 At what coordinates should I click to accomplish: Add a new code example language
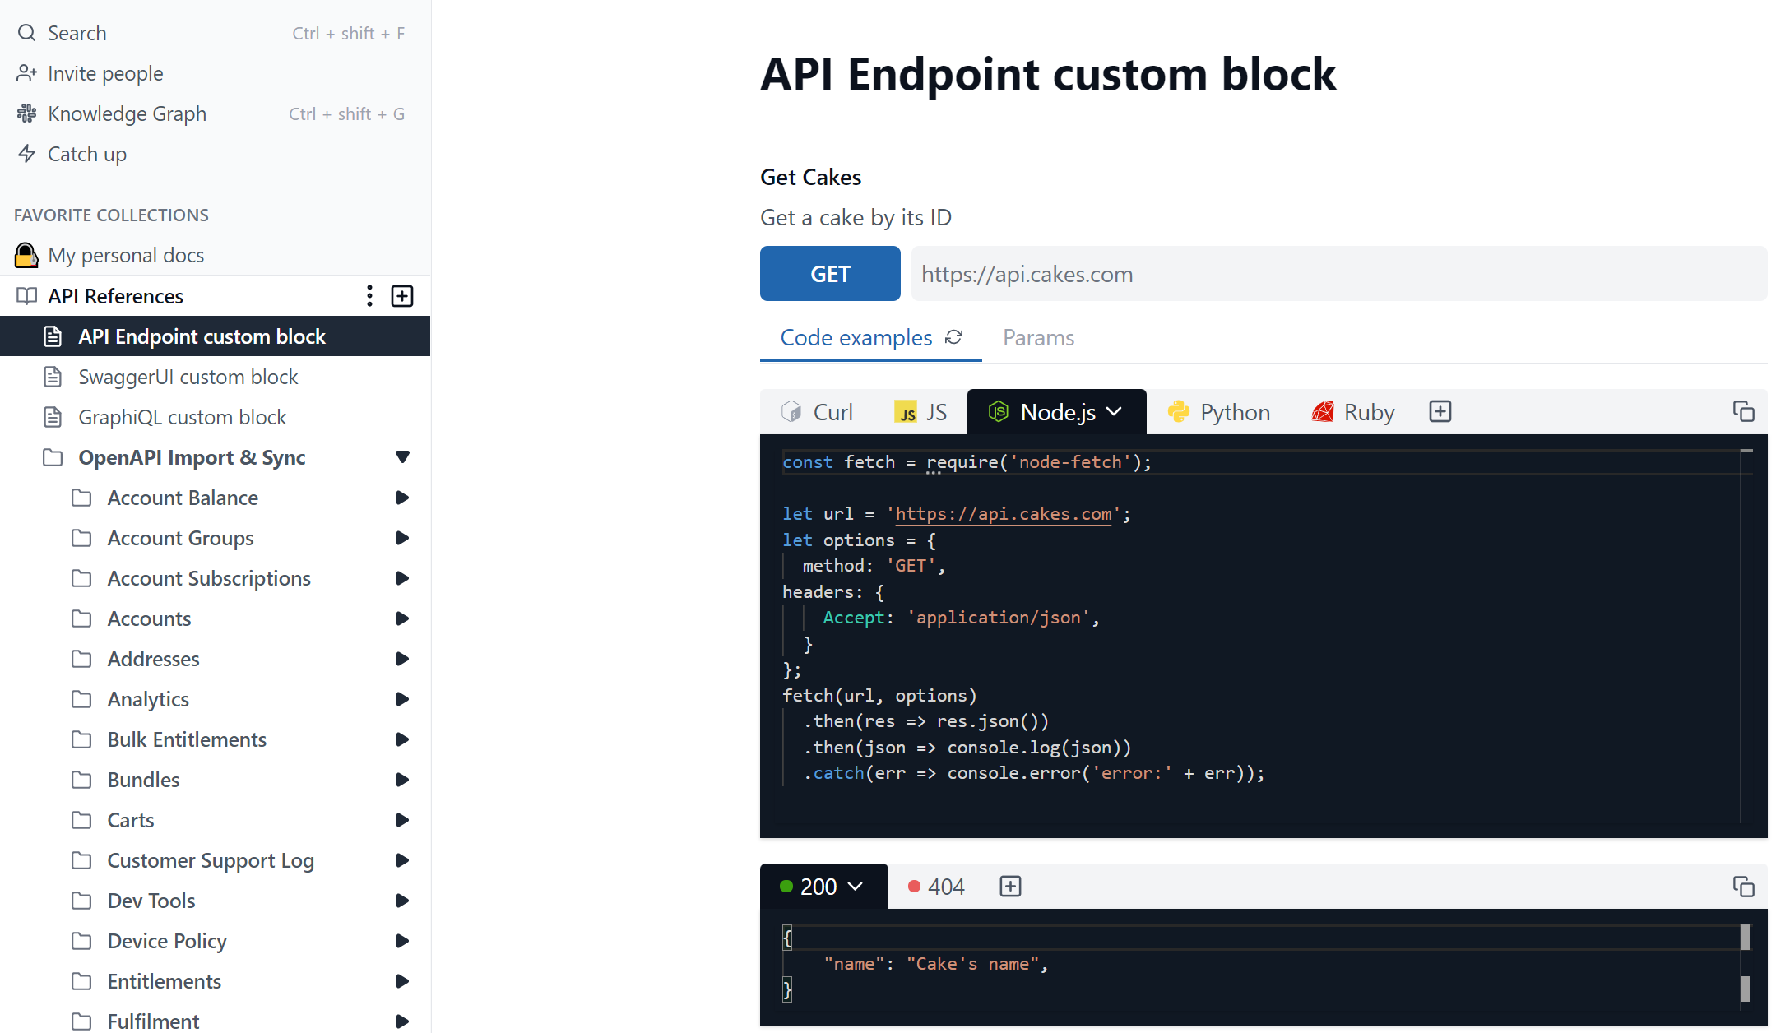point(1440,411)
